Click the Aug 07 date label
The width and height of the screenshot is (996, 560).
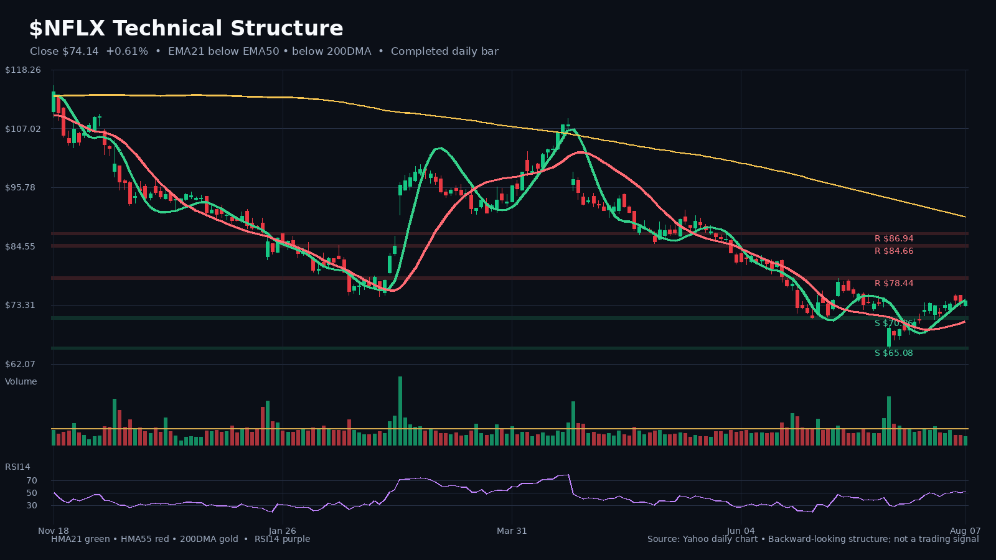965,531
